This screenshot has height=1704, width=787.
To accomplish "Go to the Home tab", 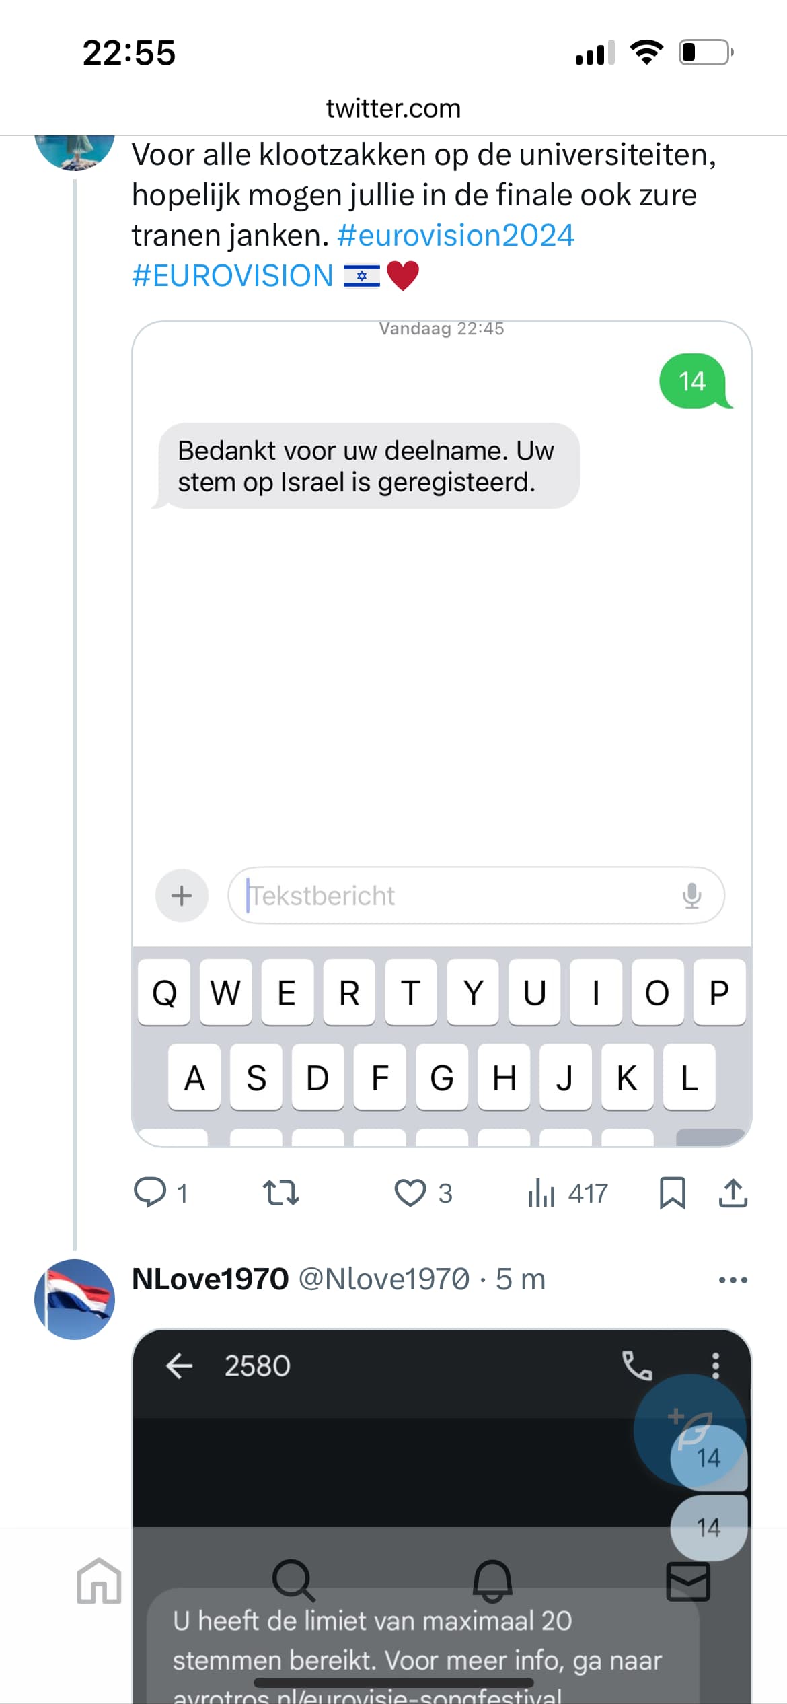I will point(99,1580).
